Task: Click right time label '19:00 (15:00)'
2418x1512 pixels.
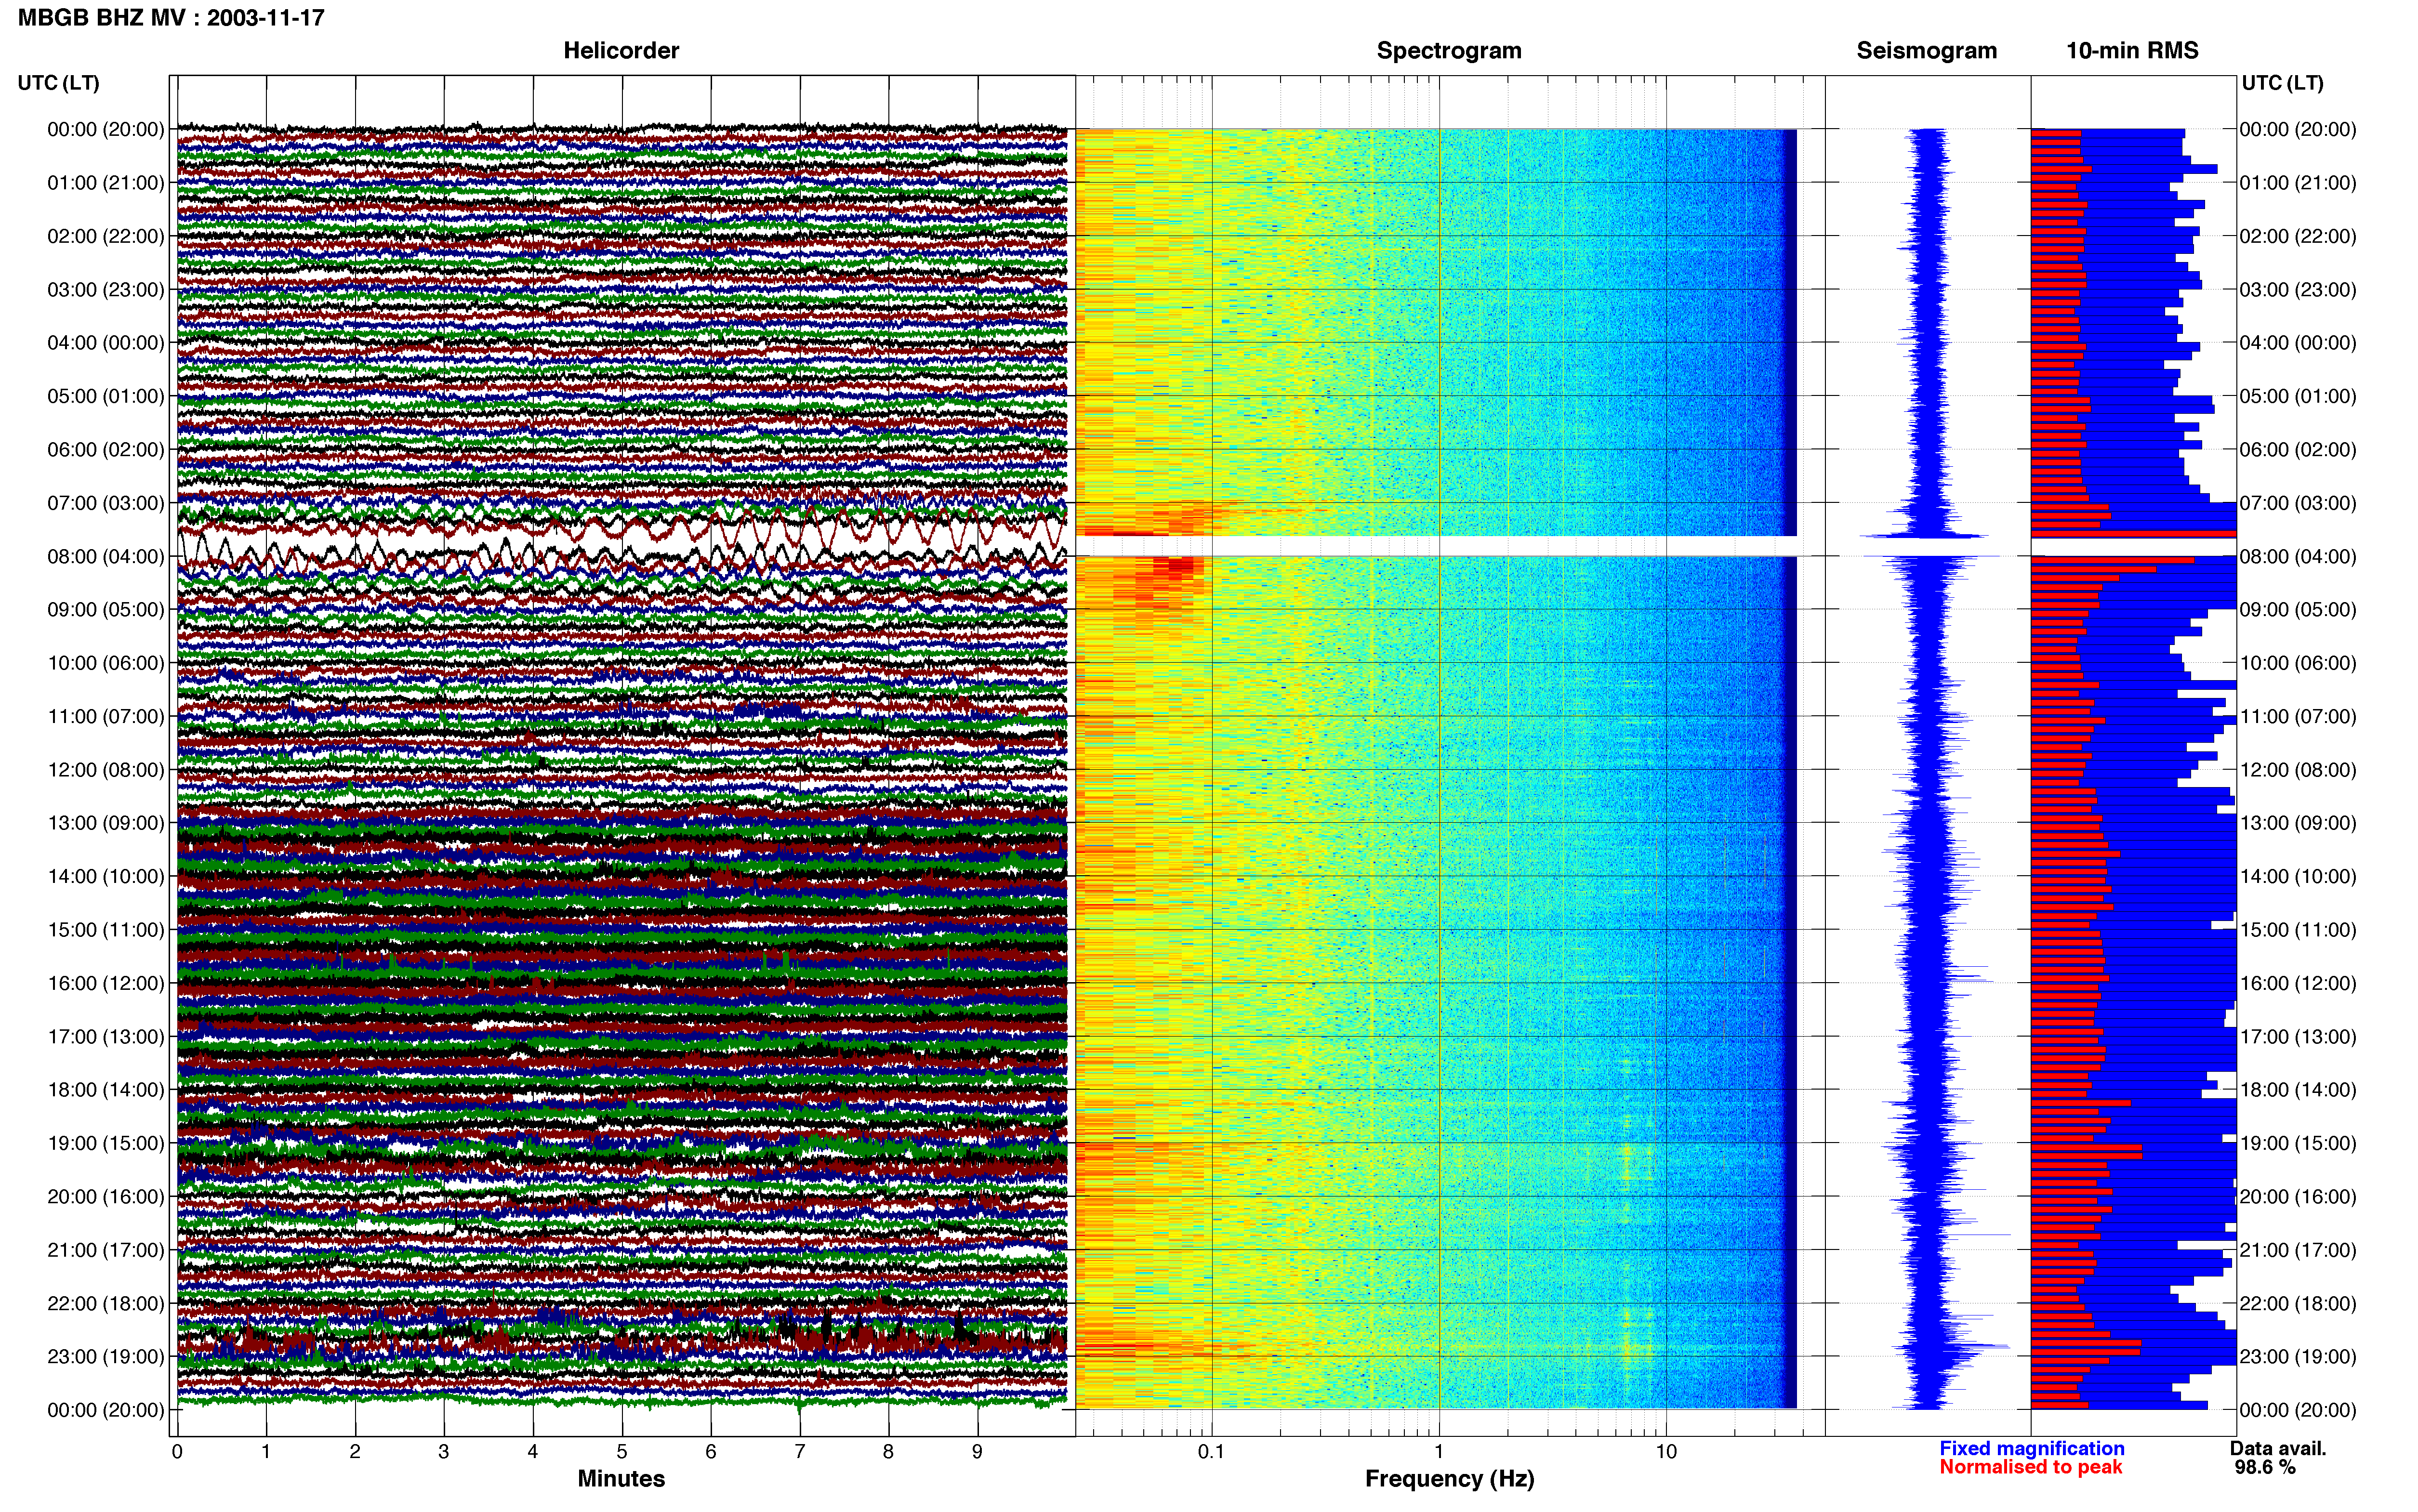Action: (x=2298, y=1142)
